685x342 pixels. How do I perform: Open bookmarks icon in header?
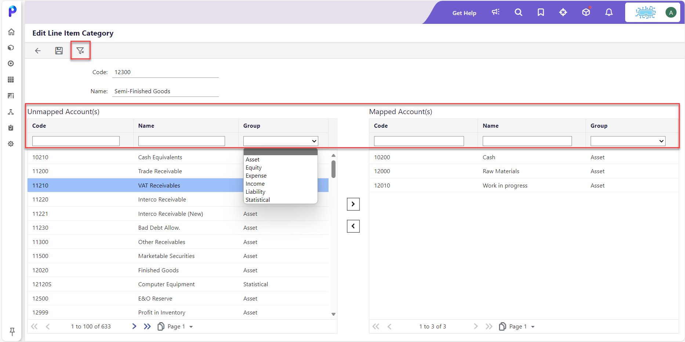pyautogui.click(x=541, y=12)
